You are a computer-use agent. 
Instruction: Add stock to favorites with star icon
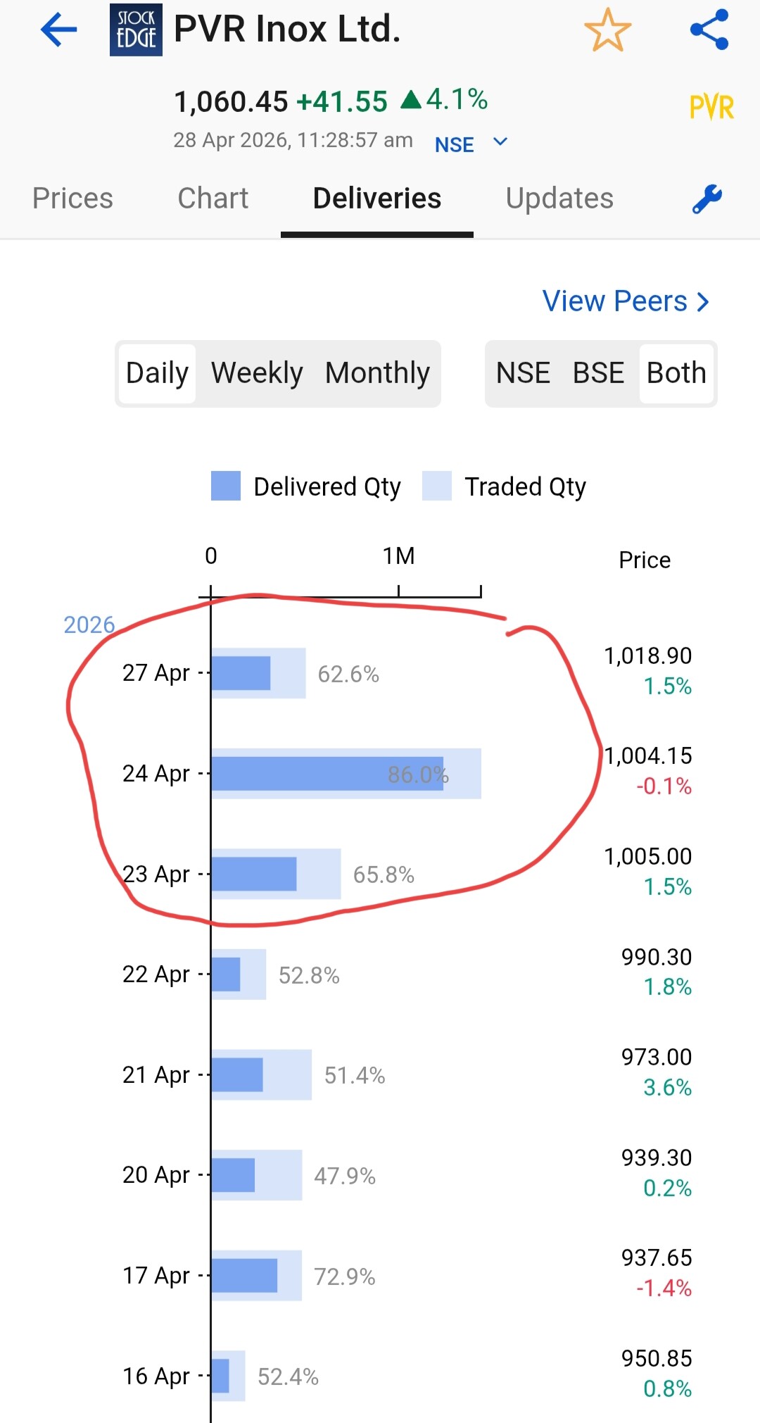pyautogui.click(x=607, y=30)
